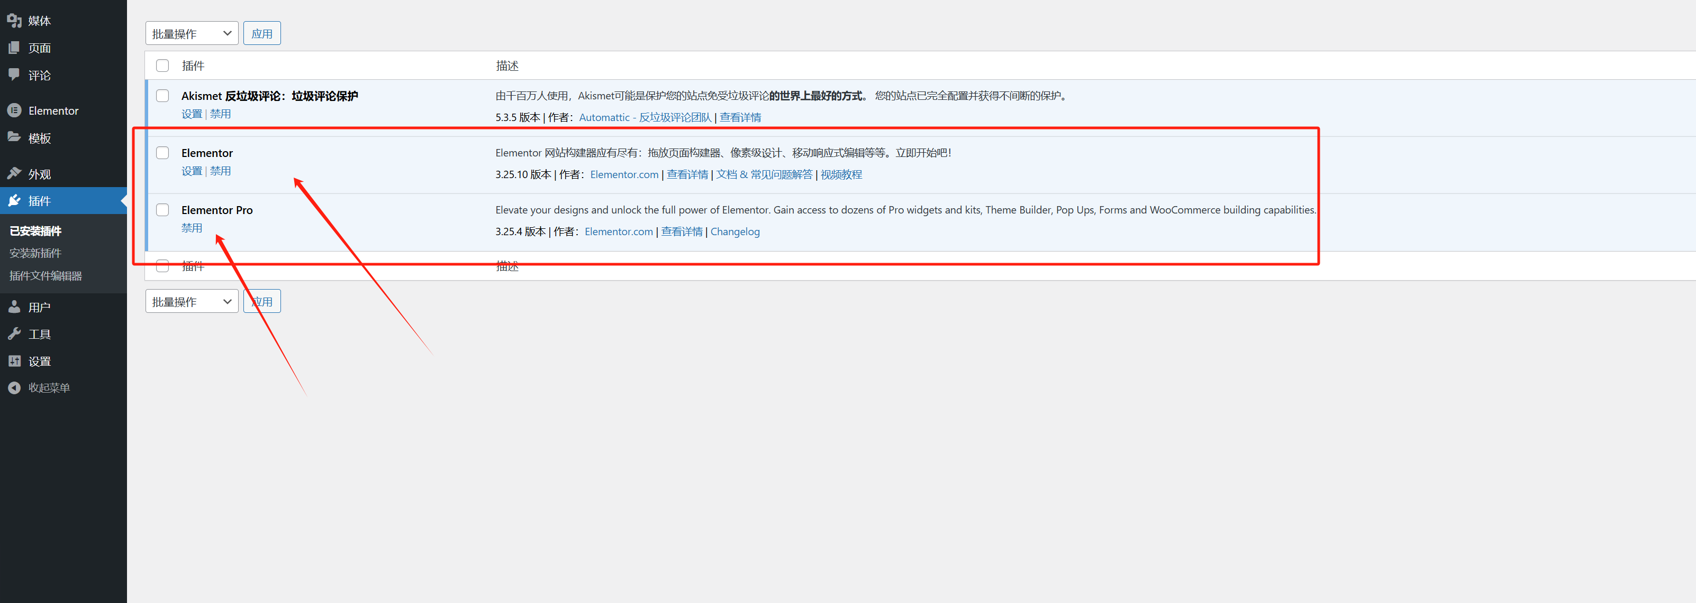Click the Templates (模板) folder icon
Image resolution: width=1696 pixels, height=603 pixels.
[x=14, y=137]
